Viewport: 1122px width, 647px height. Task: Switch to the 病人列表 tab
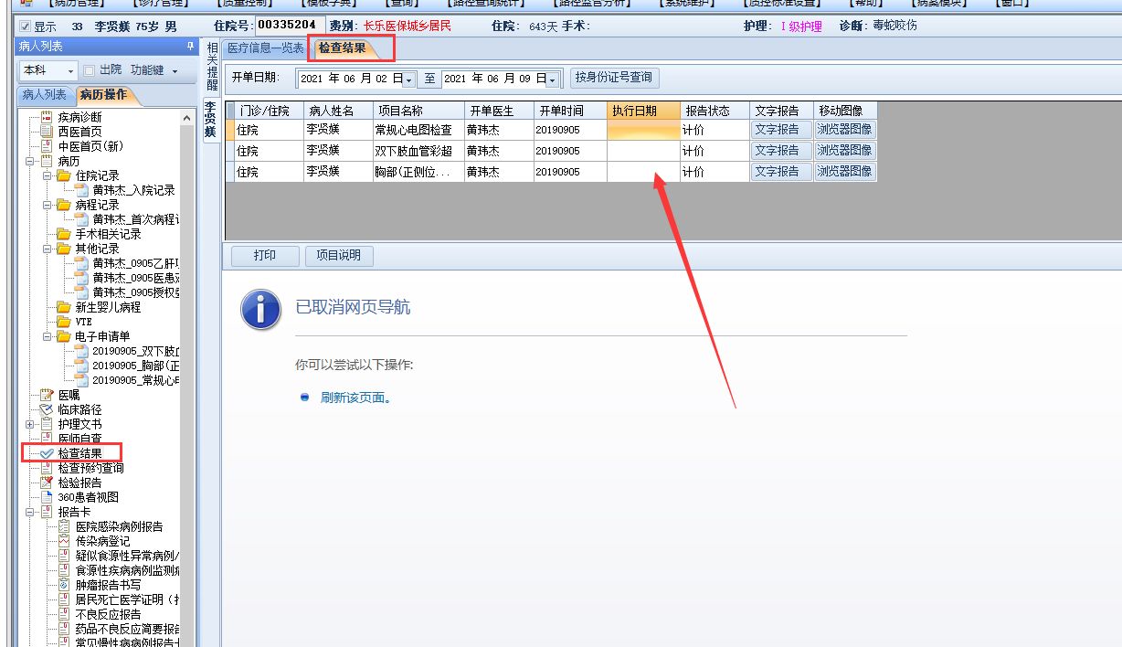point(44,95)
